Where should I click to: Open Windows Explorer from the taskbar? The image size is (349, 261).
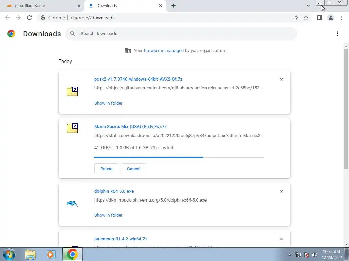30,255
